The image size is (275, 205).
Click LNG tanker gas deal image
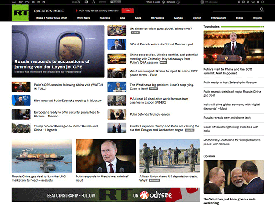click(42, 156)
